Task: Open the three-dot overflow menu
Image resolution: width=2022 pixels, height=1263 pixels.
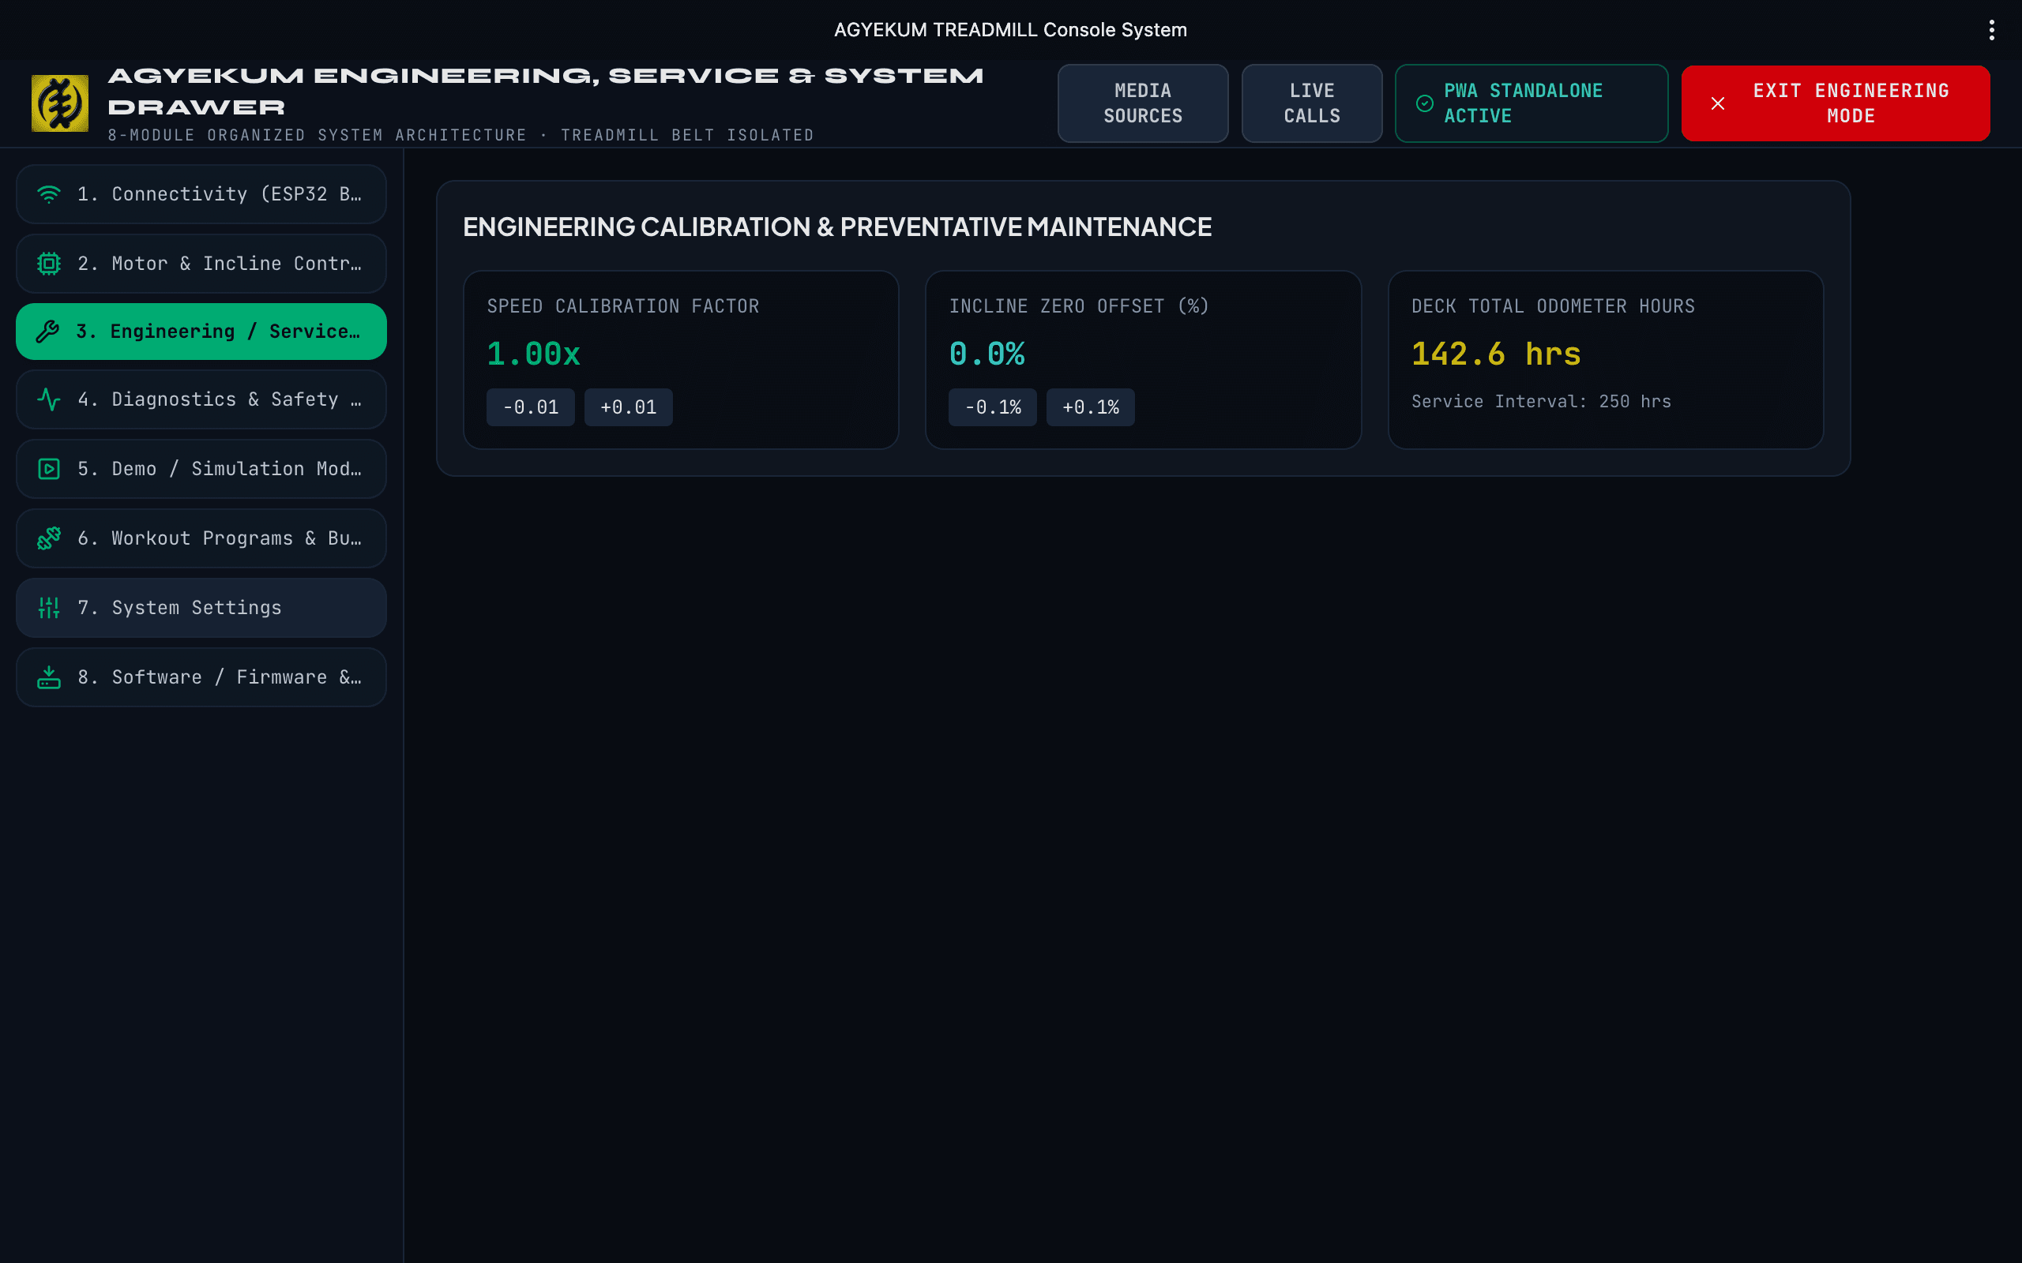Action: point(1991,30)
